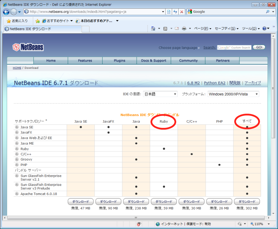Open the Favorites star button
The image size is (278, 229).
click(17, 21)
